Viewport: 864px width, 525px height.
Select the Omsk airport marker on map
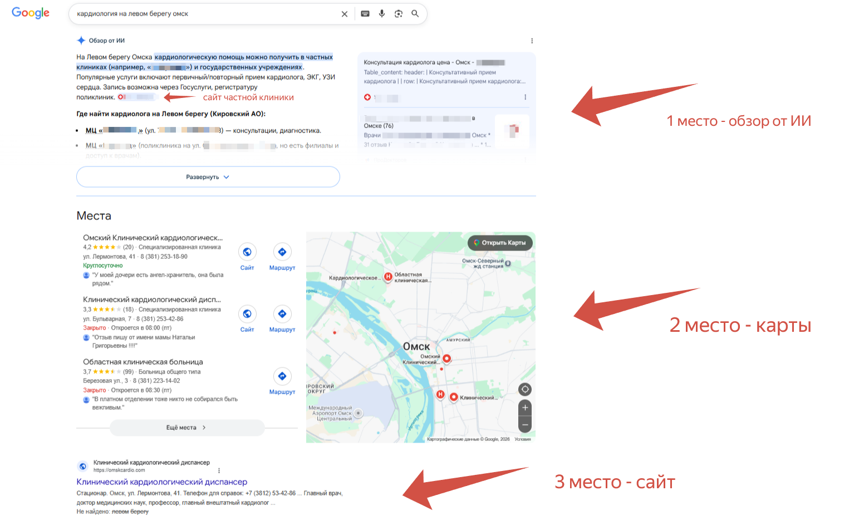(359, 413)
